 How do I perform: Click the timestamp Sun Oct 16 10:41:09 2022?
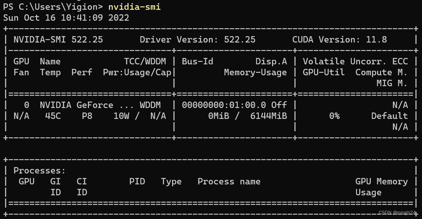66,18
